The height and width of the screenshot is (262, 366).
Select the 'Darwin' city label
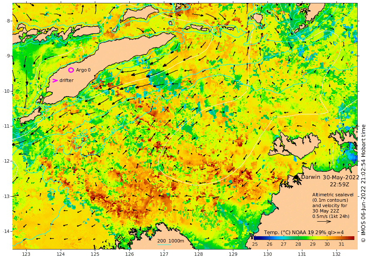[x=311, y=177]
